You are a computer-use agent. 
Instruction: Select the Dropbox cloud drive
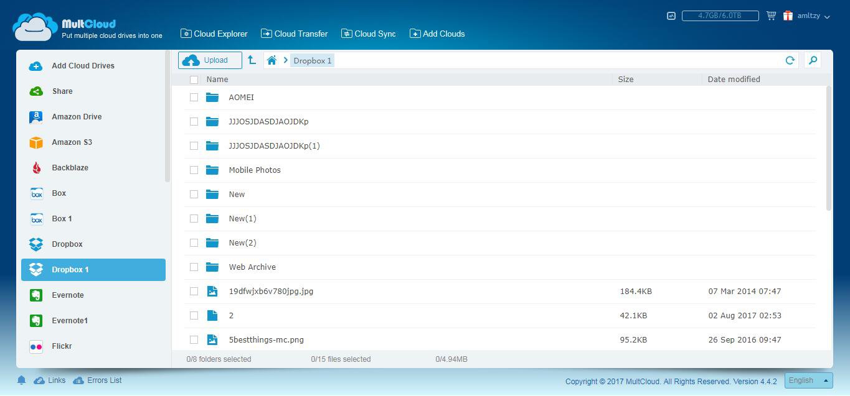pos(93,244)
